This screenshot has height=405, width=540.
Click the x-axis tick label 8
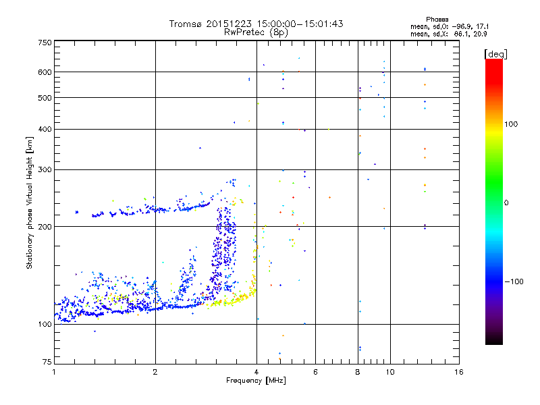(358, 372)
